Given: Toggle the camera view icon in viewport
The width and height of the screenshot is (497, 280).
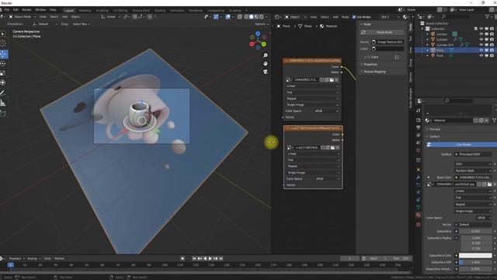Looking at the screenshot, I should [266, 72].
